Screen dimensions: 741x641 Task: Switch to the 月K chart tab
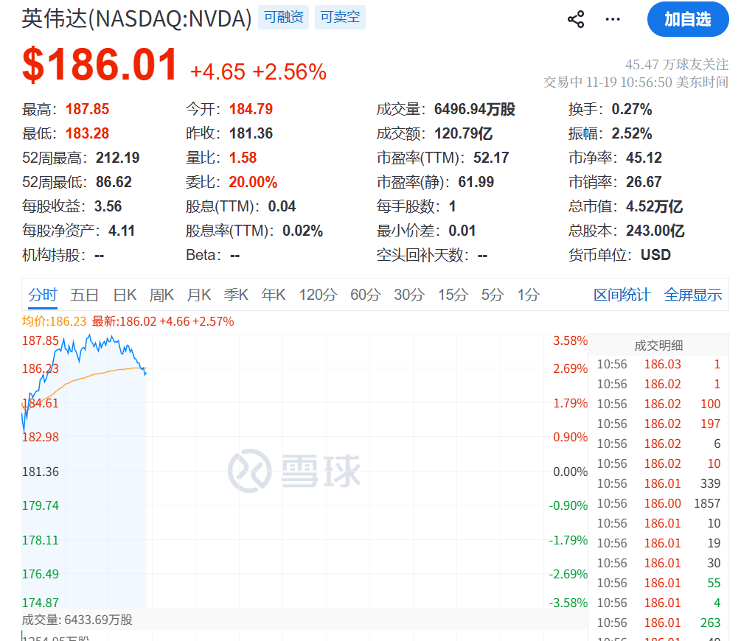tap(198, 294)
